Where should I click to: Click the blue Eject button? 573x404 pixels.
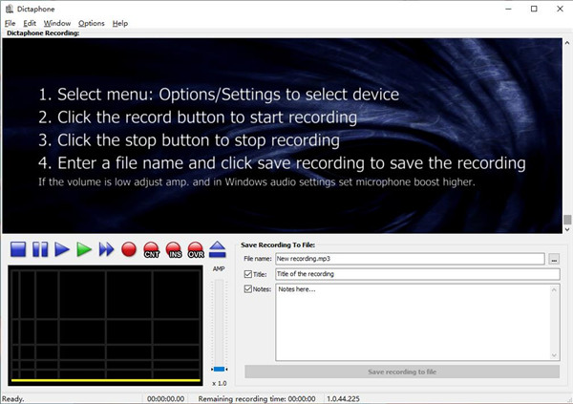tap(218, 249)
